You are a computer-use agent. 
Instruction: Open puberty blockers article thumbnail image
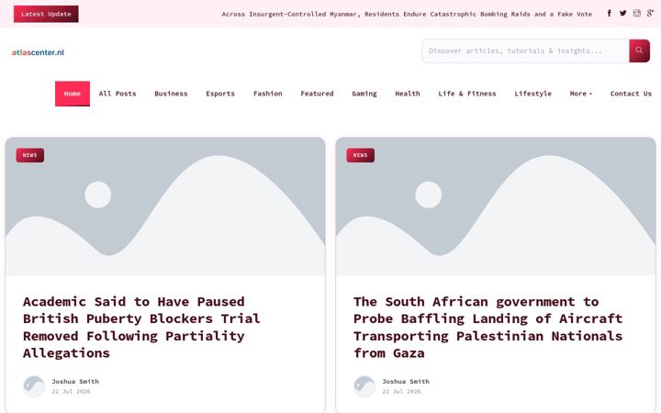[165, 206]
